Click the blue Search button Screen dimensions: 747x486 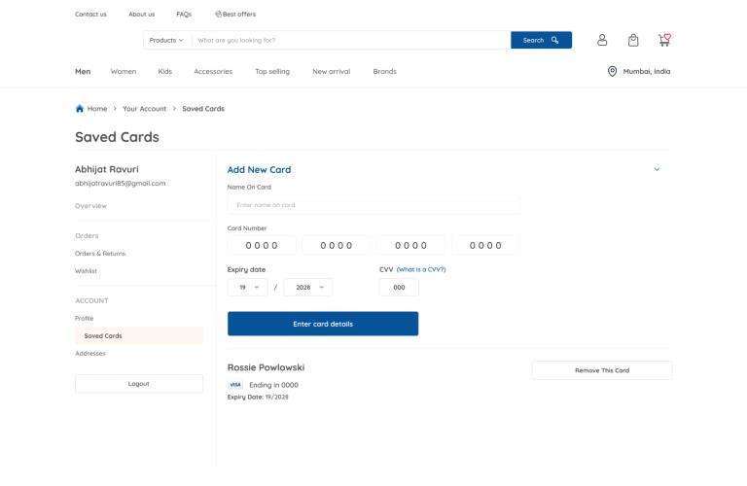tap(541, 40)
